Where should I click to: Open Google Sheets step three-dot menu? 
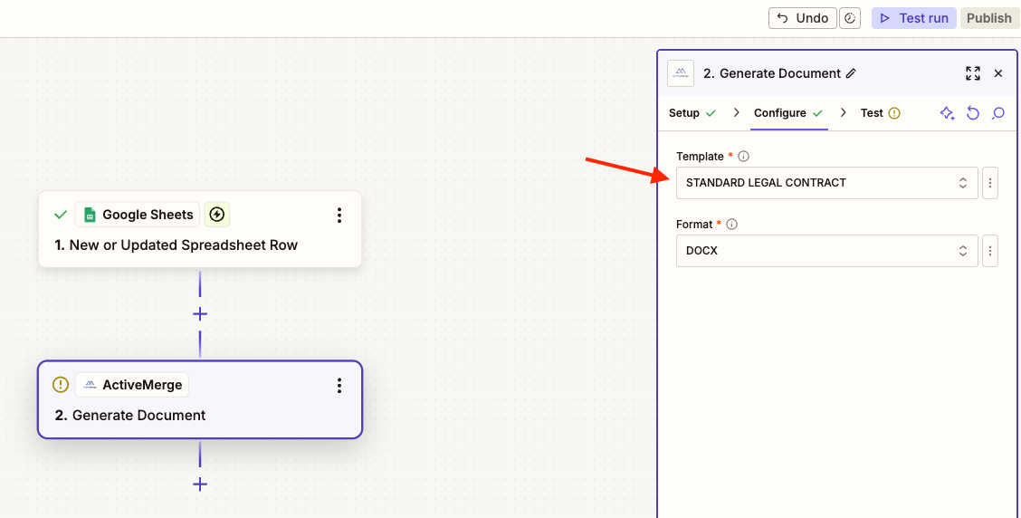339,215
